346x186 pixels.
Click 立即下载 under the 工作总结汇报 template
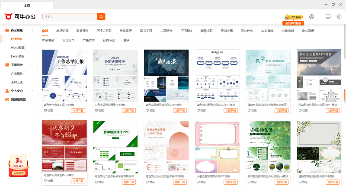(x=78, y=110)
